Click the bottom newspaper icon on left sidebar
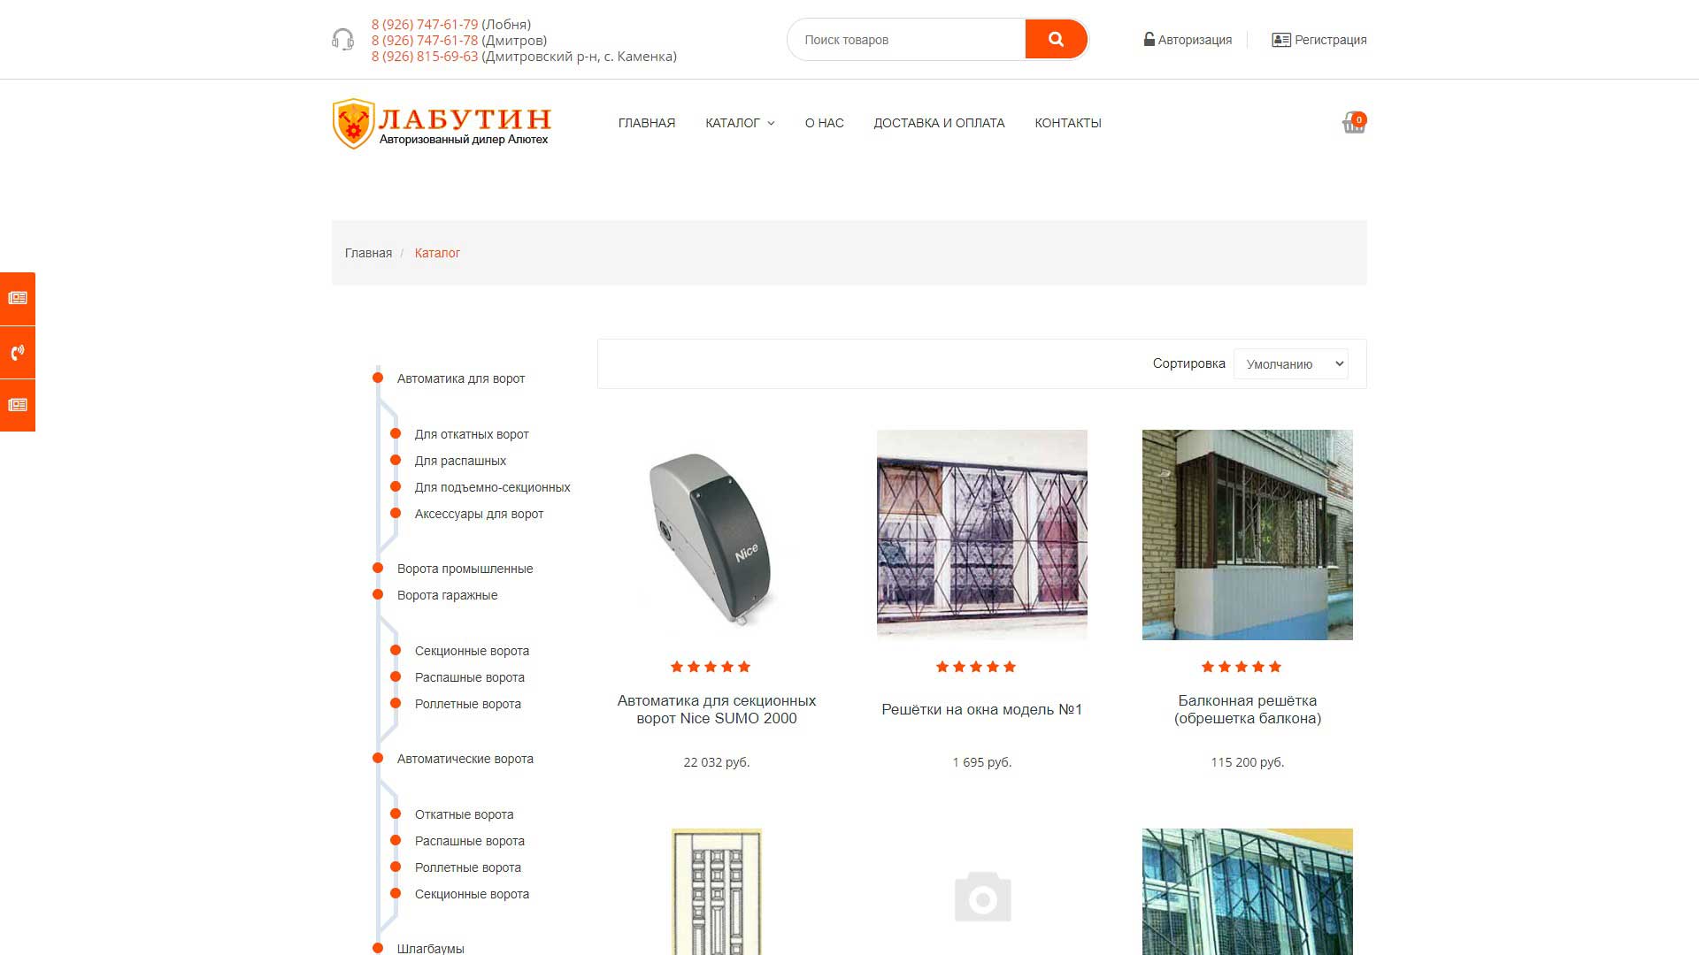 tap(18, 405)
